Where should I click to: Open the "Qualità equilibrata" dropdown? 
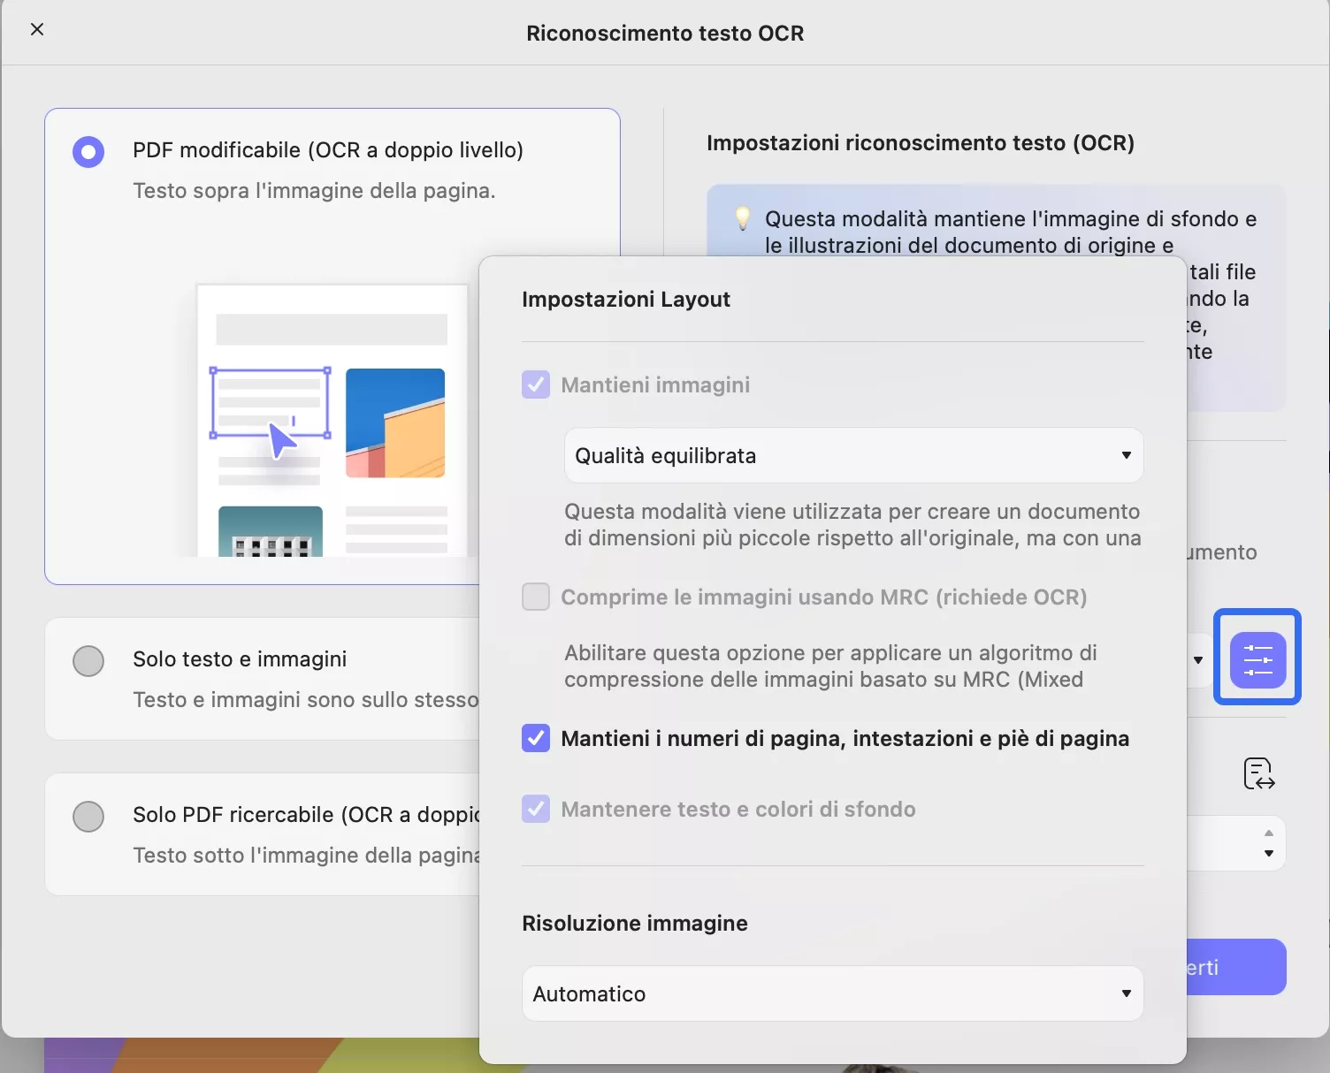click(x=852, y=455)
